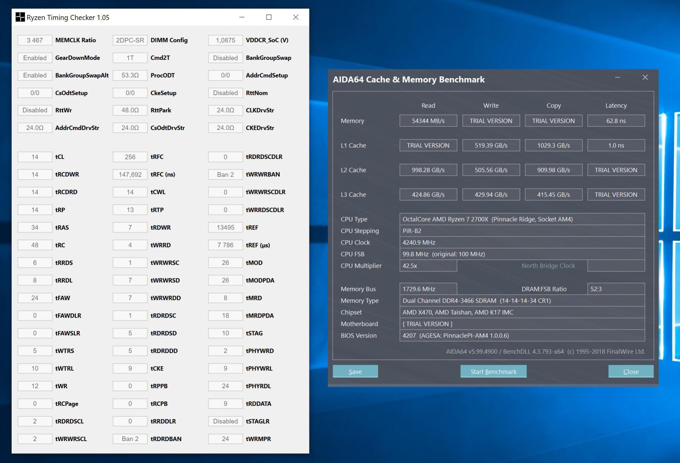This screenshot has width=680, height=463.
Task: Minimize the Ryzen Timing Checker window
Action: tap(242, 17)
